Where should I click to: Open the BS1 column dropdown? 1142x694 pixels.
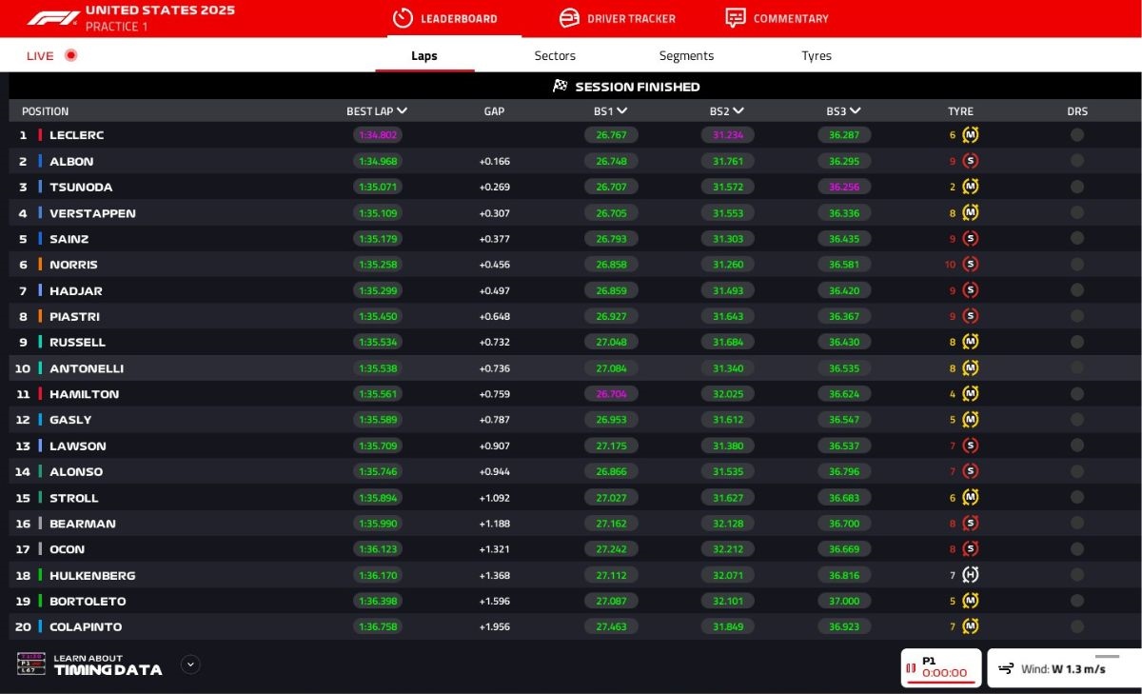click(622, 111)
